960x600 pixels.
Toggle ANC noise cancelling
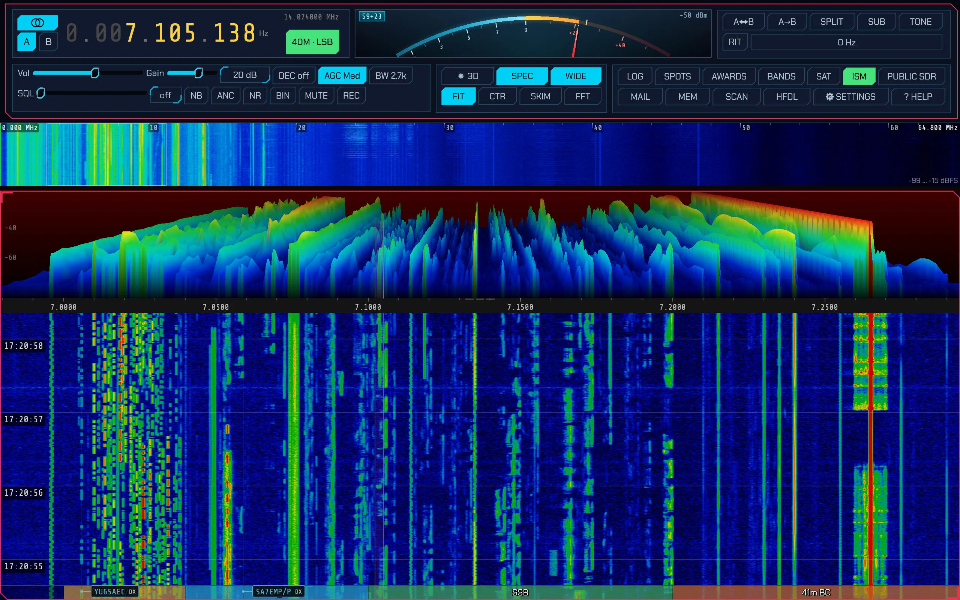(x=225, y=96)
